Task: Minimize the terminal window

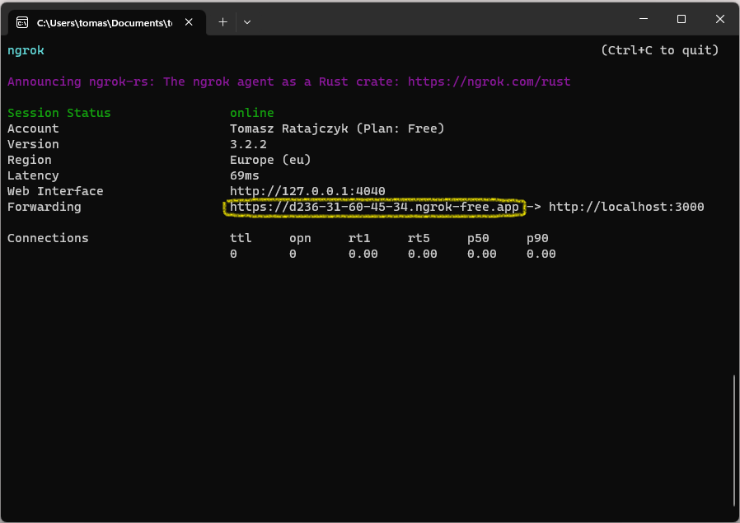Action: click(x=644, y=19)
